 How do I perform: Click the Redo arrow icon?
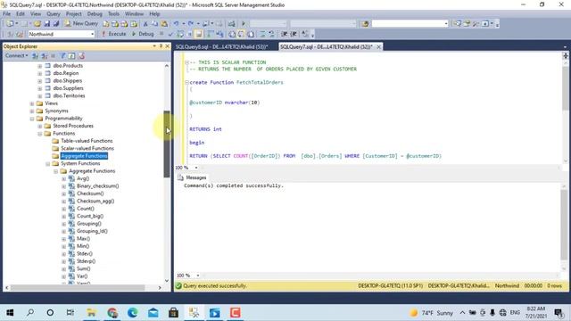point(190,24)
